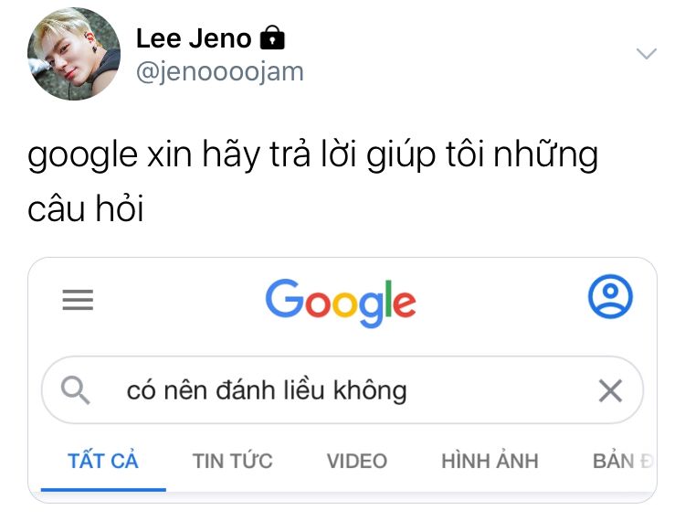This screenshot has height=531, width=685.
Task: Open the embedded Google screenshot image
Action: (342, 380)
